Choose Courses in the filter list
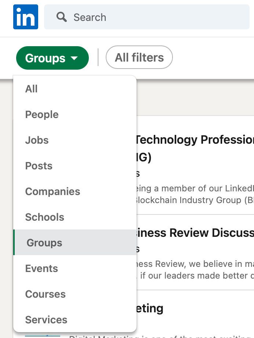Image resolution: width=254 pixels, height=338 pixels. pos(46,294)
